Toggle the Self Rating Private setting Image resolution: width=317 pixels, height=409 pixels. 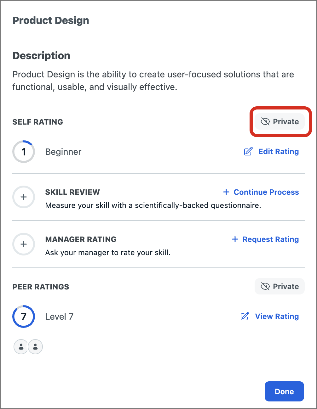pos(279,121)
